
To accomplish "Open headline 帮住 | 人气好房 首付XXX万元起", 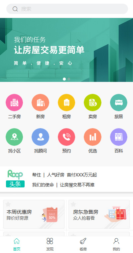I will [65, 175].
